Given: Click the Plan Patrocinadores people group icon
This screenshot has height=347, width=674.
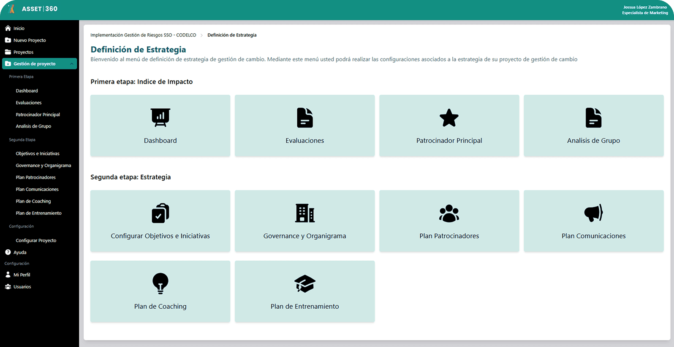Looking at the screenshot, I should [x=449, y=214].
